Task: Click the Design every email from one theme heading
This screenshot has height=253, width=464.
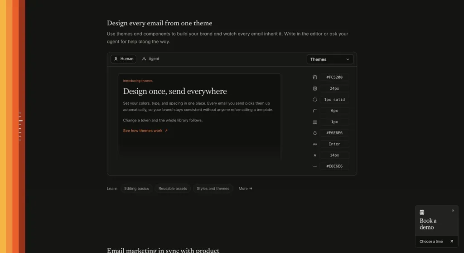Action: pos(159,23)
